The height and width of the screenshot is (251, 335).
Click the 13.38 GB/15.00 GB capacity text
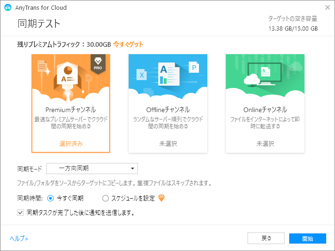[293, 28]
